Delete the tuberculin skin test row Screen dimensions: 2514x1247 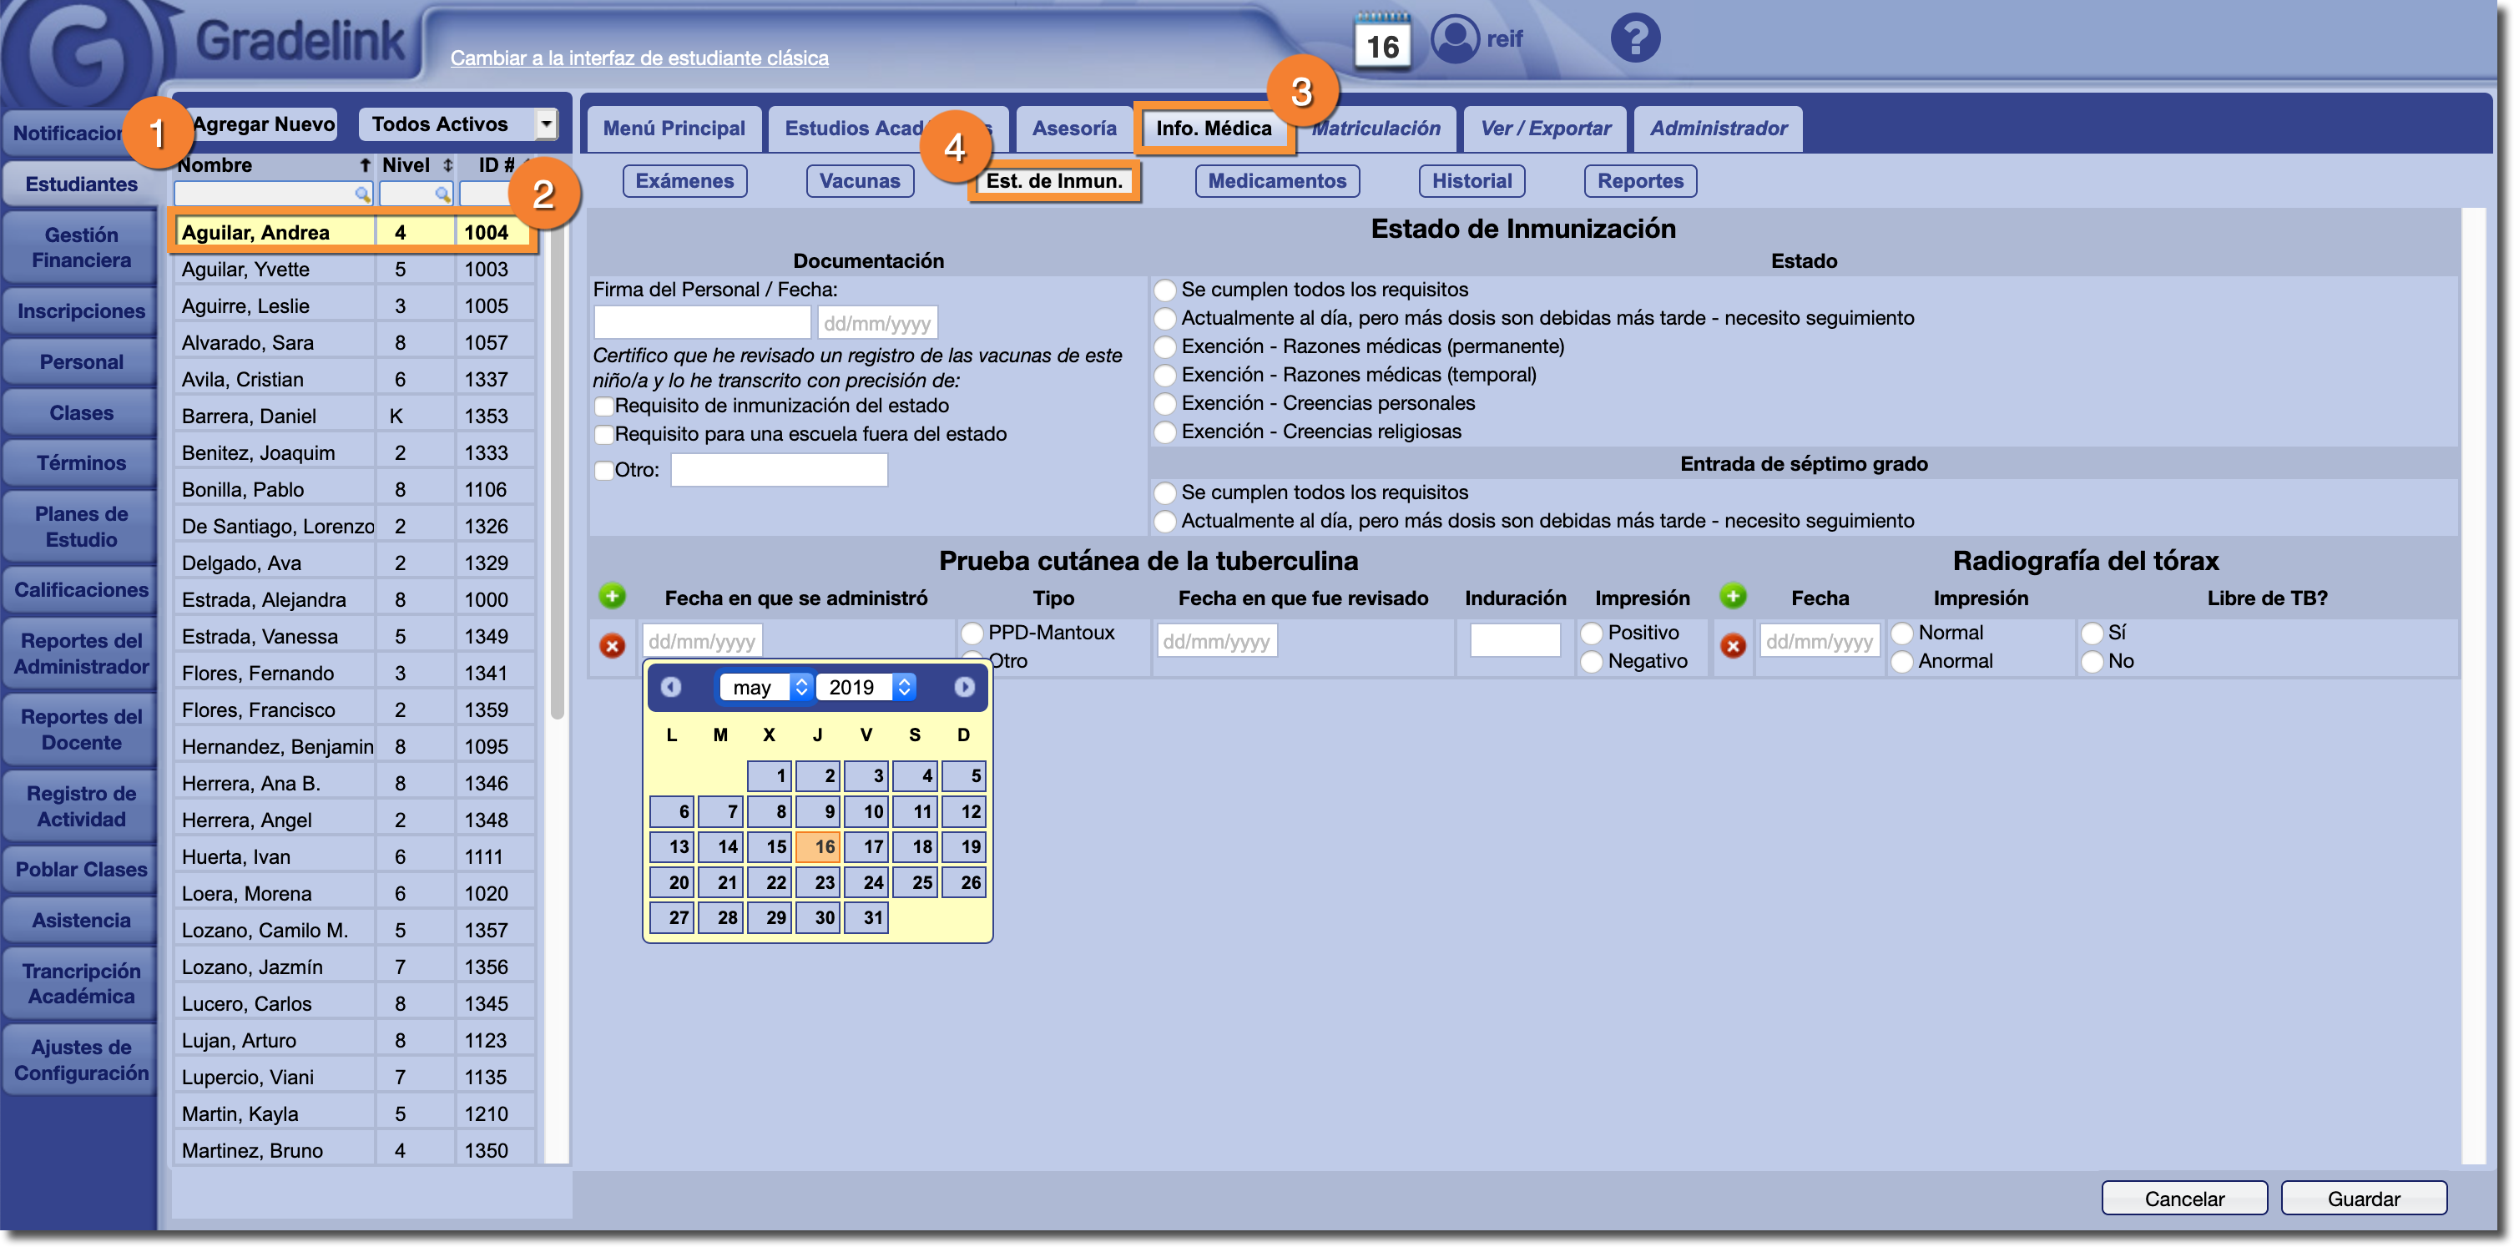[612, 646]
